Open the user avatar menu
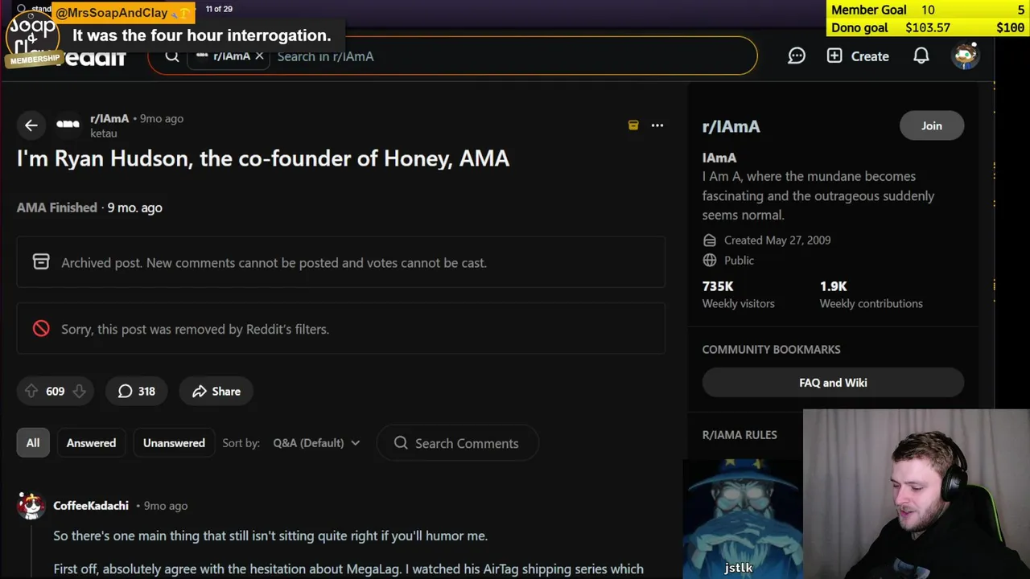1030x579 pixels. coord(965,56)
